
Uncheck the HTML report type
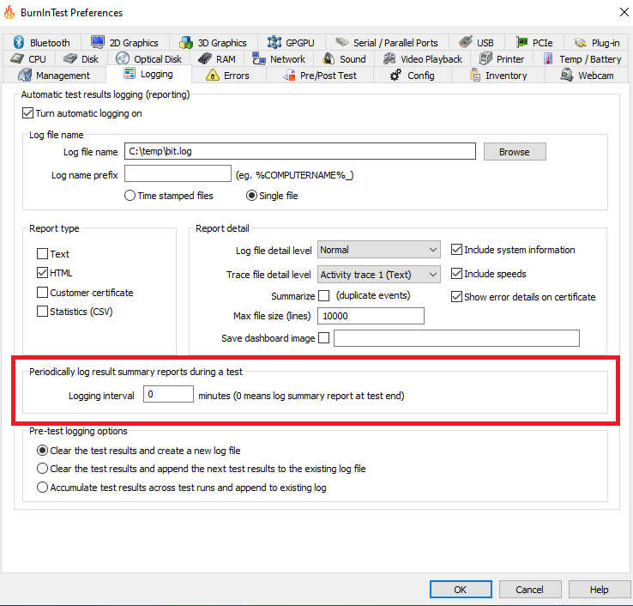[42, 273]
